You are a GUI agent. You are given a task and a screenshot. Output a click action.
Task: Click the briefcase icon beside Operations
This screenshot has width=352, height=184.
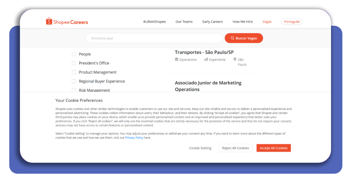[x=177, y=59]
